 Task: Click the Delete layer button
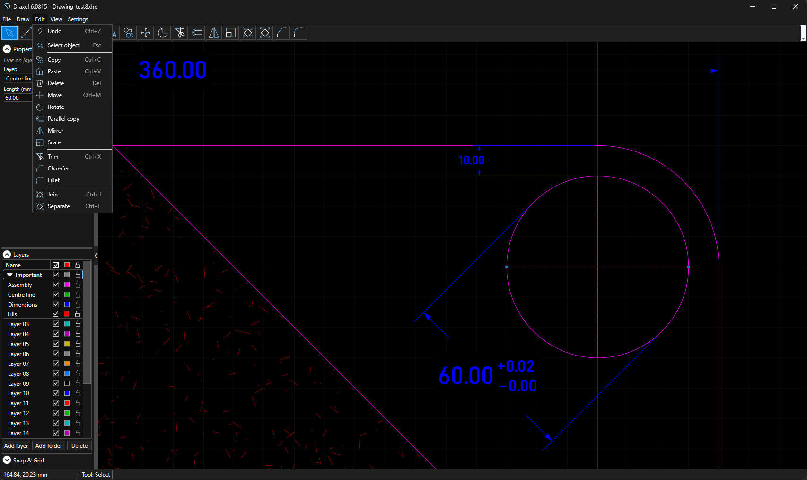point(79,446)
